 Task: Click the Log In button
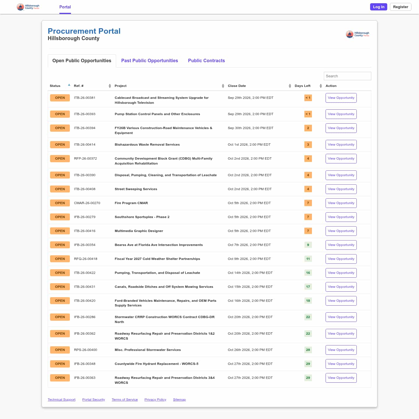[379, 7]
